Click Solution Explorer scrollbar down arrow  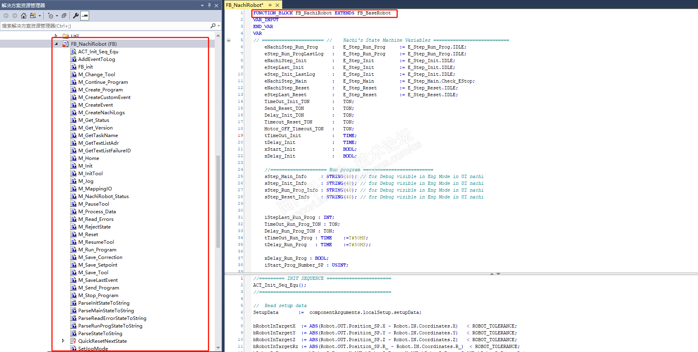pyautogui.click(x=218, y=348)
